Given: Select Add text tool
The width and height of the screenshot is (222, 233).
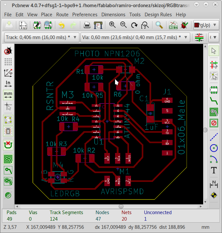Looking at the screenshot, I should pyautogui.click(x=214, y=170).
